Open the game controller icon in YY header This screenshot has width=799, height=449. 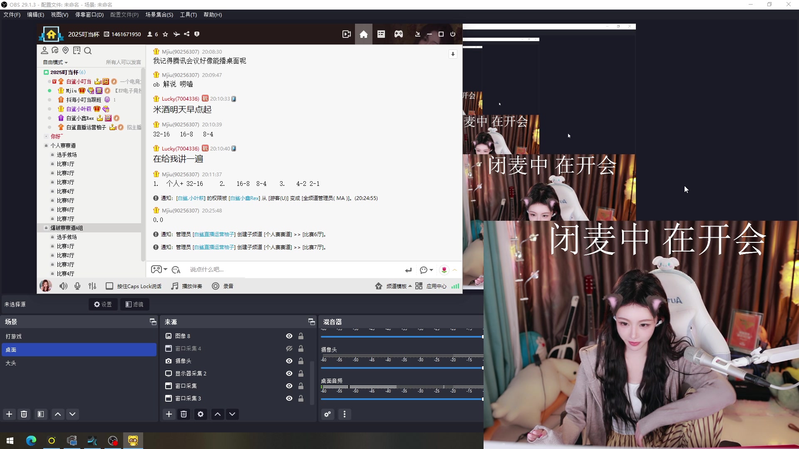399,34
